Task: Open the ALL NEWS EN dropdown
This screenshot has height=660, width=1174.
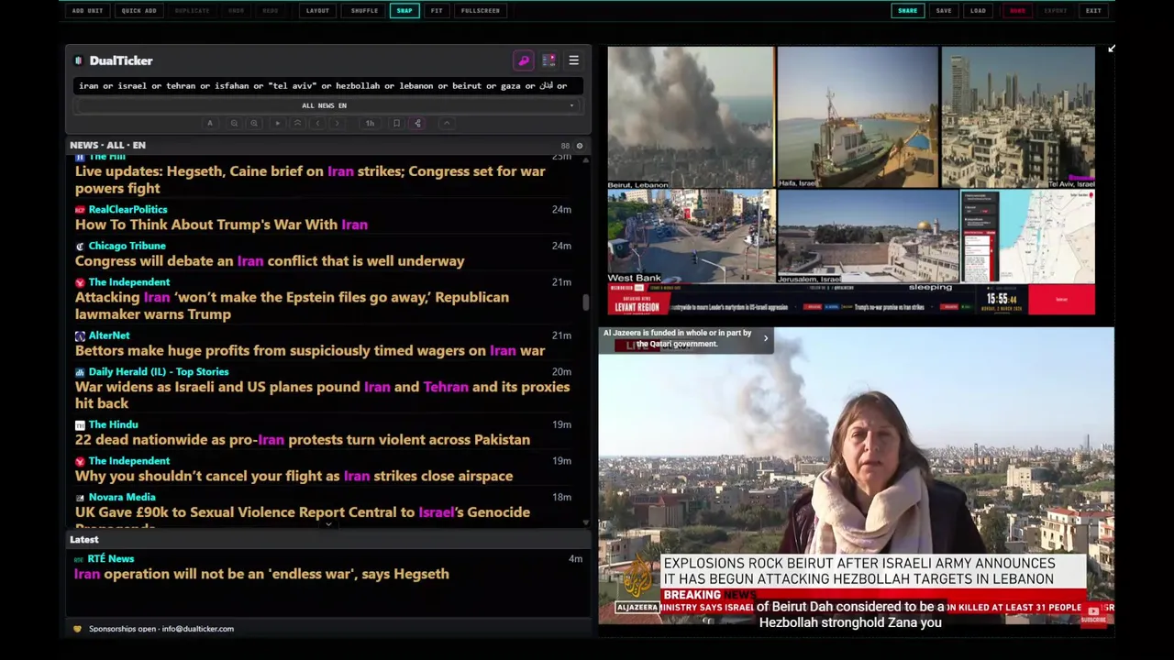Action: tap(327, 105)
